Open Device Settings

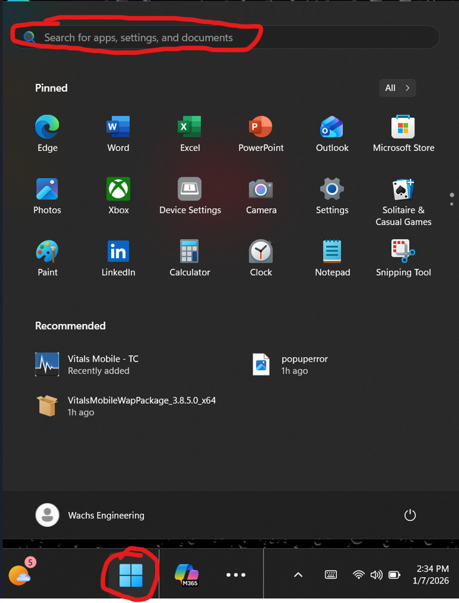pos(190,196)
